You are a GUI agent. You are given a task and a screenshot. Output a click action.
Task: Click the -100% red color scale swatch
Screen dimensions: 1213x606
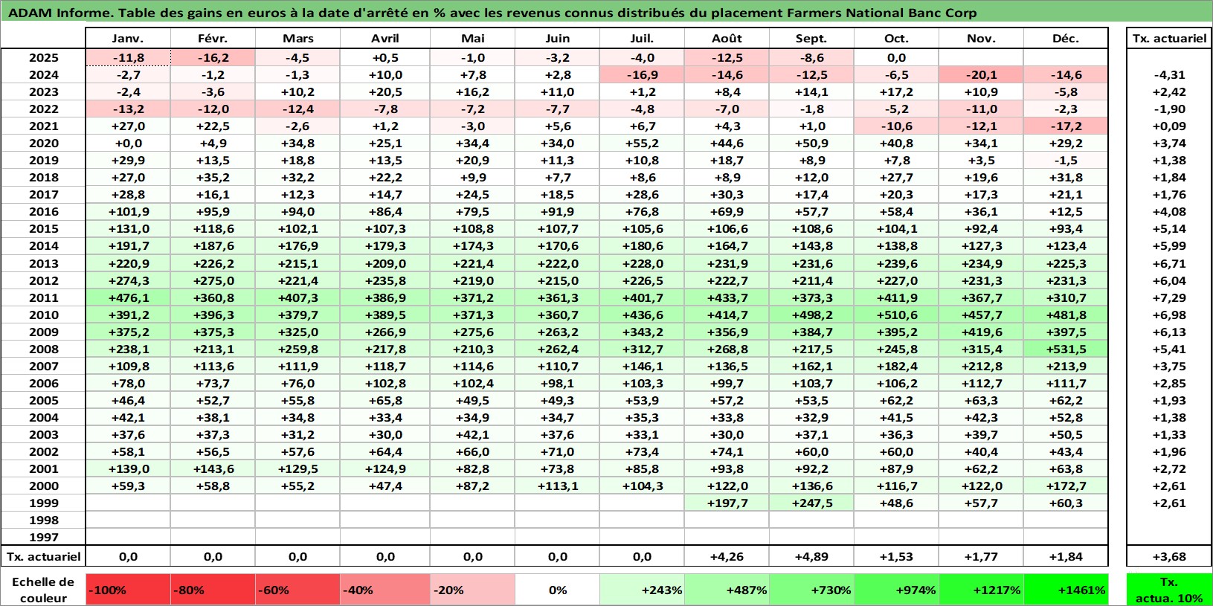(128, 590)
